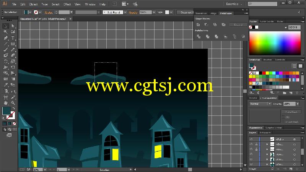
Task: Select the Artboard tool
Action: [6, 97]
